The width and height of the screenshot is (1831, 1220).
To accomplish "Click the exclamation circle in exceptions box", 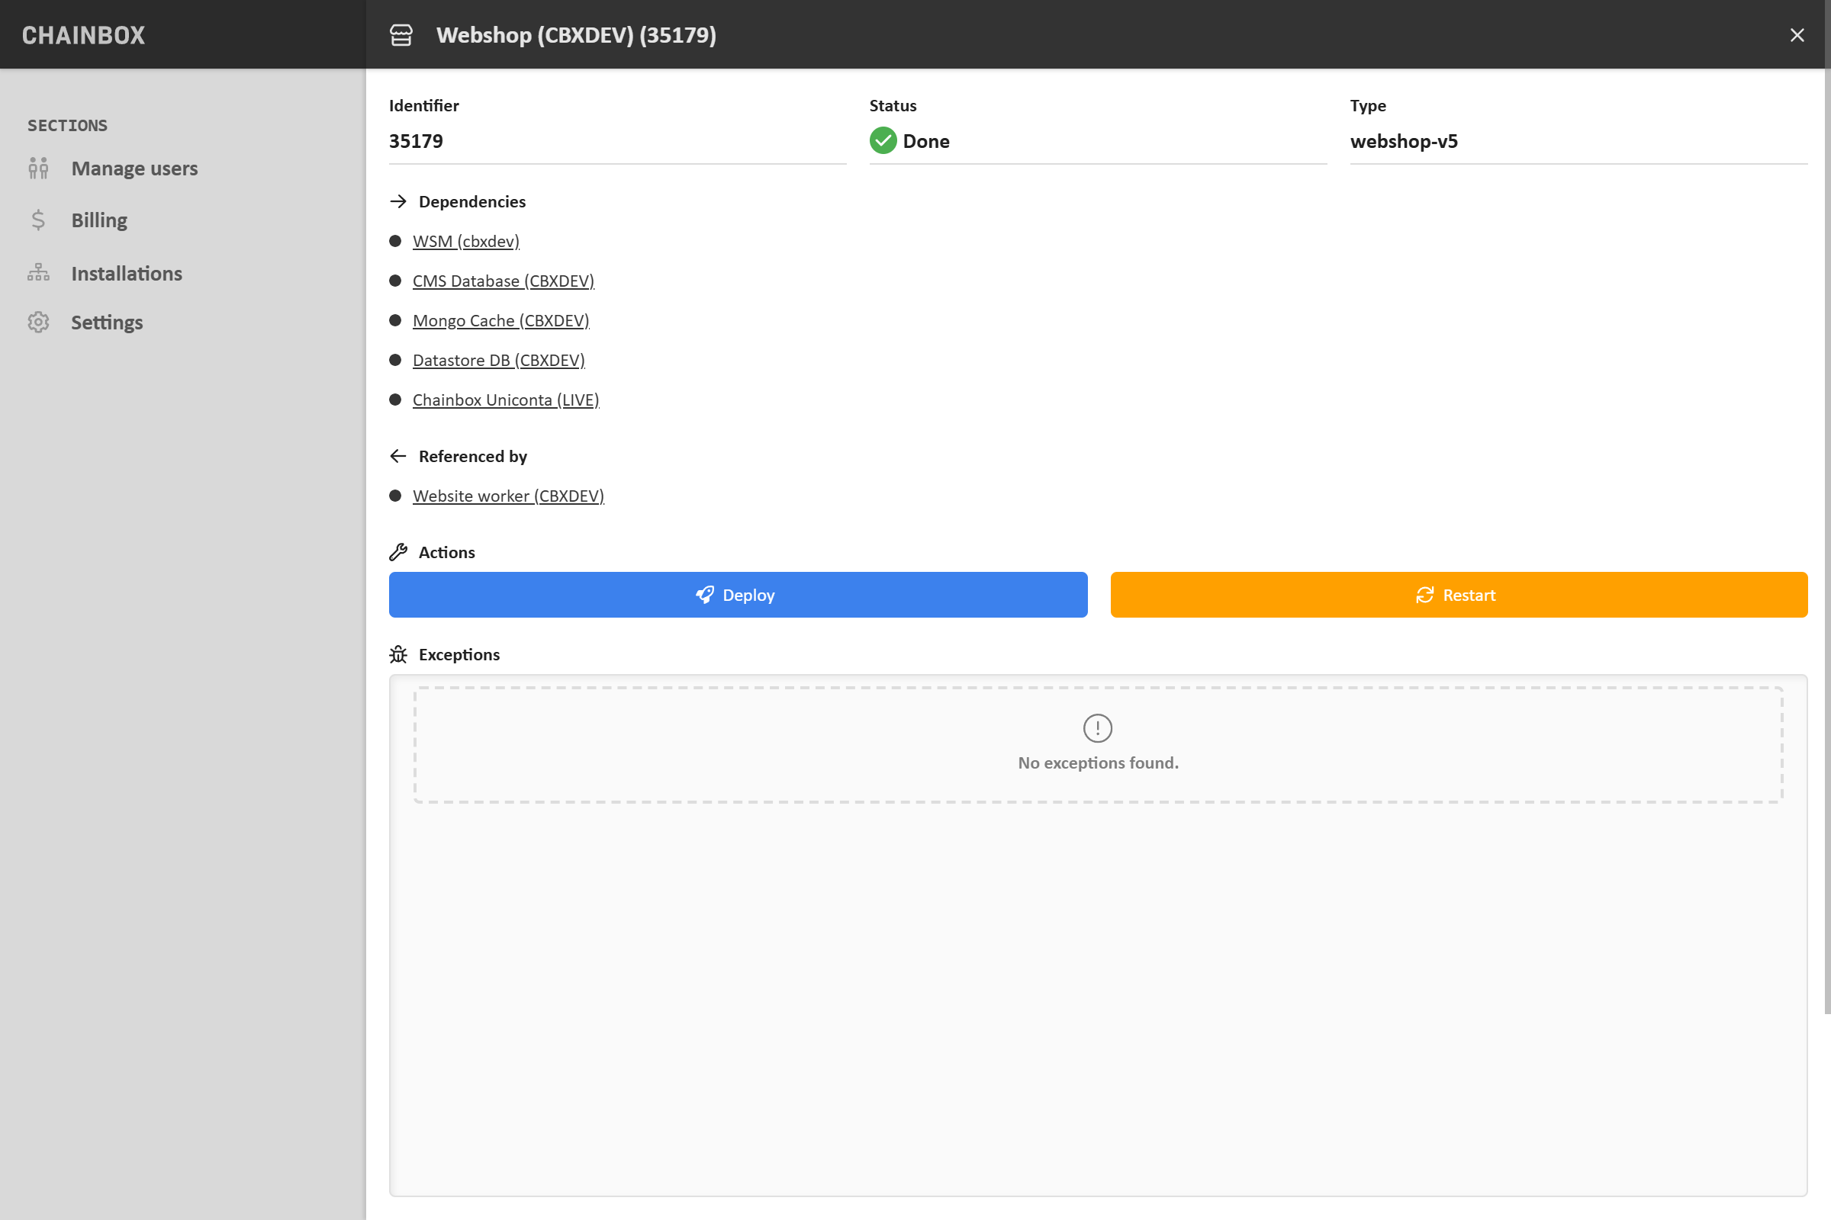I will (1098, 728).
